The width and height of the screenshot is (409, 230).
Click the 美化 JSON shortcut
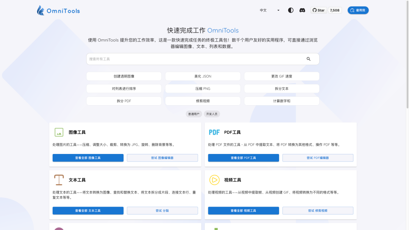[203, 76]
